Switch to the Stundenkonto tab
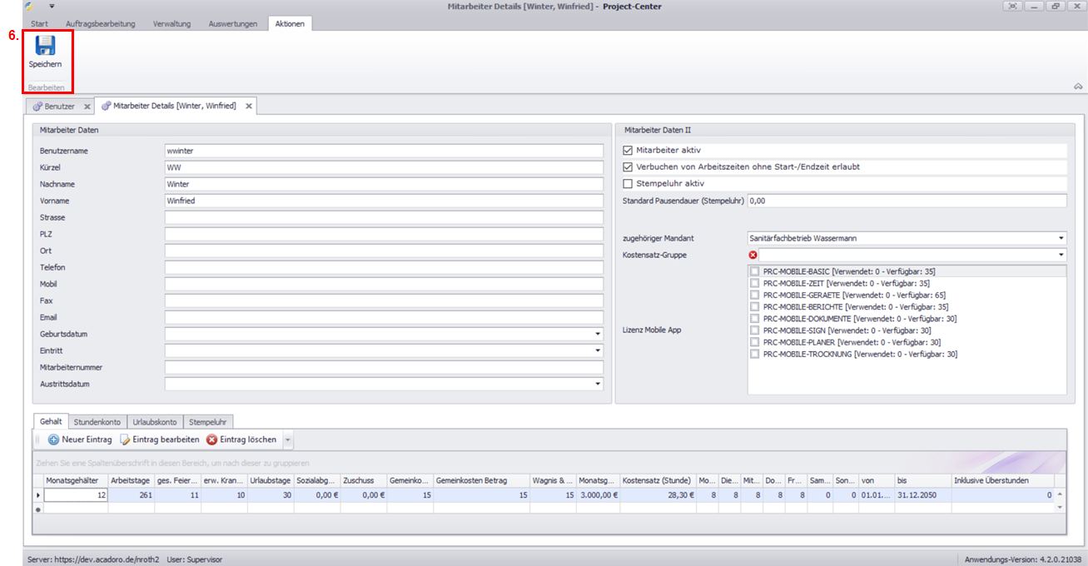Image resolution: width=1088 pixels, height=566 pixels. (98, 422)
